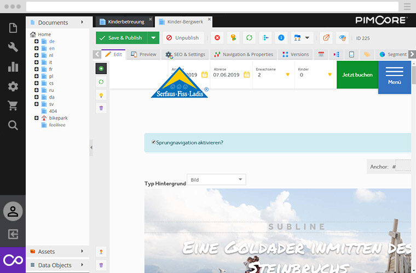The image size is (416, 273).
Task: Select the 404 document in the tree
Action: coord(53,111)
